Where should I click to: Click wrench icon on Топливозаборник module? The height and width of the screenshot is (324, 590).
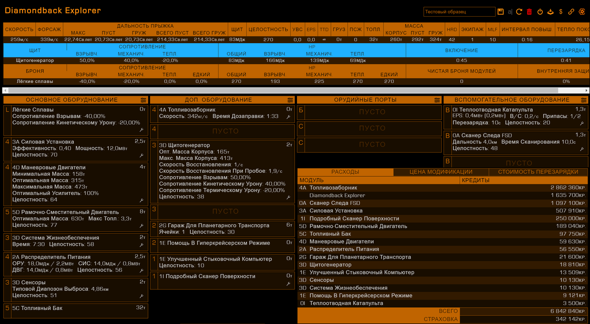[289, 117]
